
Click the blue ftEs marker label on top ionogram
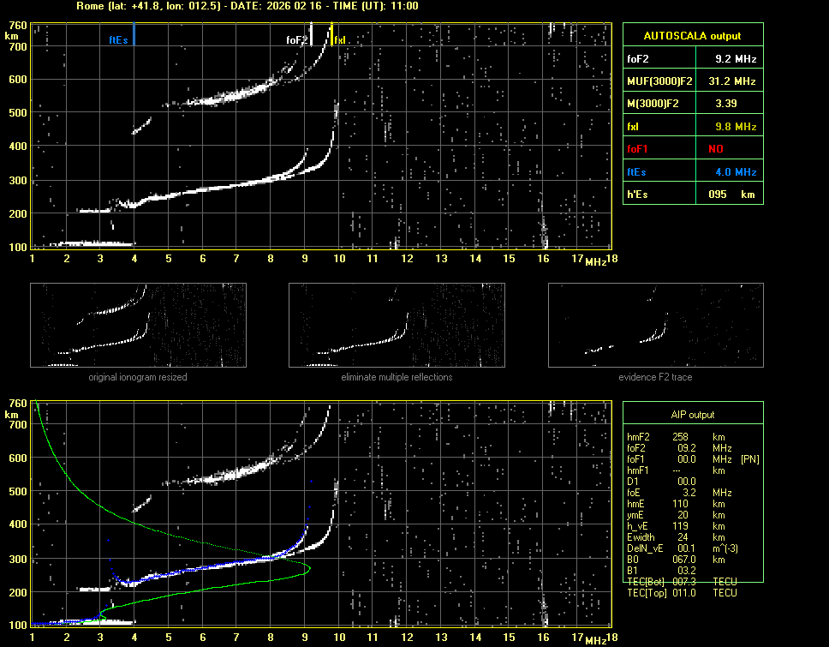pyautogui.click(x=118, y=39)
